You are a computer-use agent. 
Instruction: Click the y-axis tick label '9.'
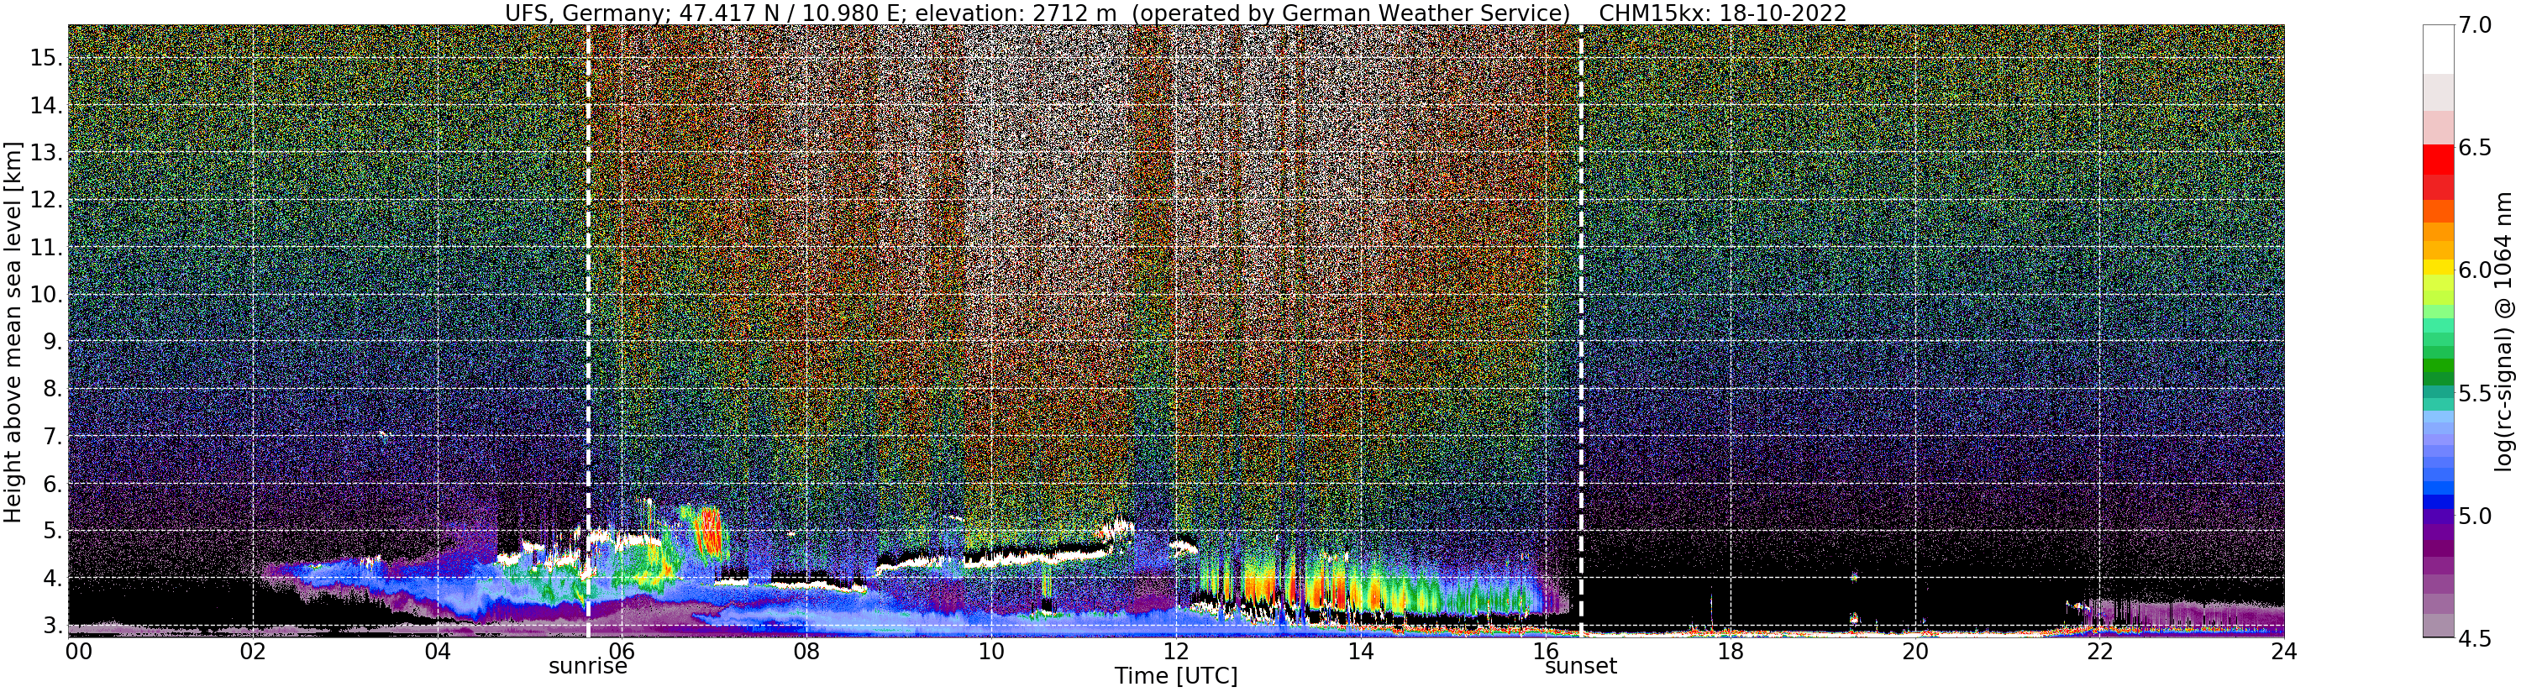(53, 342)
